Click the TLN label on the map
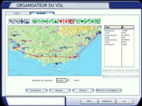 click(54, 67)
